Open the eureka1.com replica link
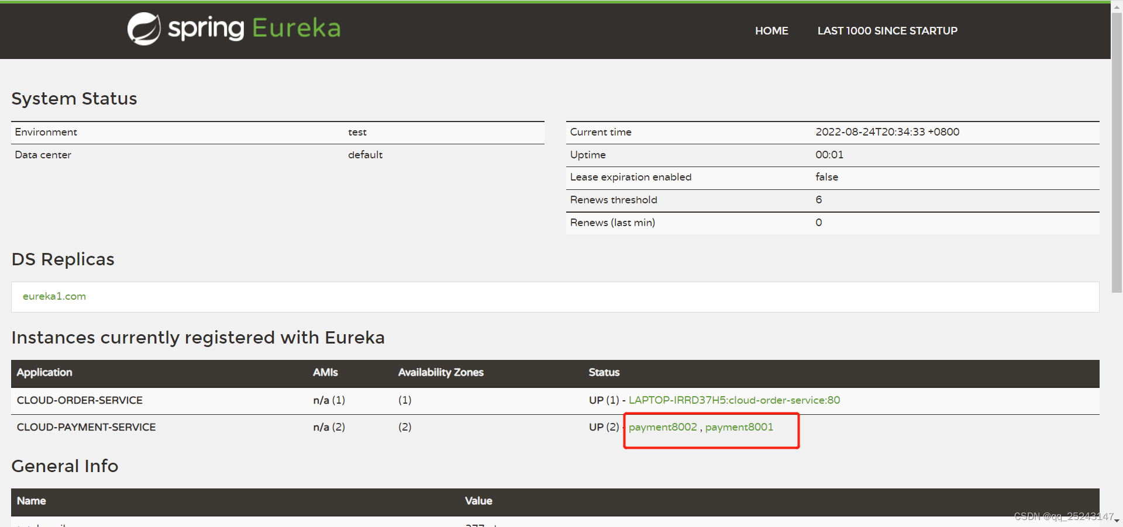1123x527 pixels. tap(54, 296)
